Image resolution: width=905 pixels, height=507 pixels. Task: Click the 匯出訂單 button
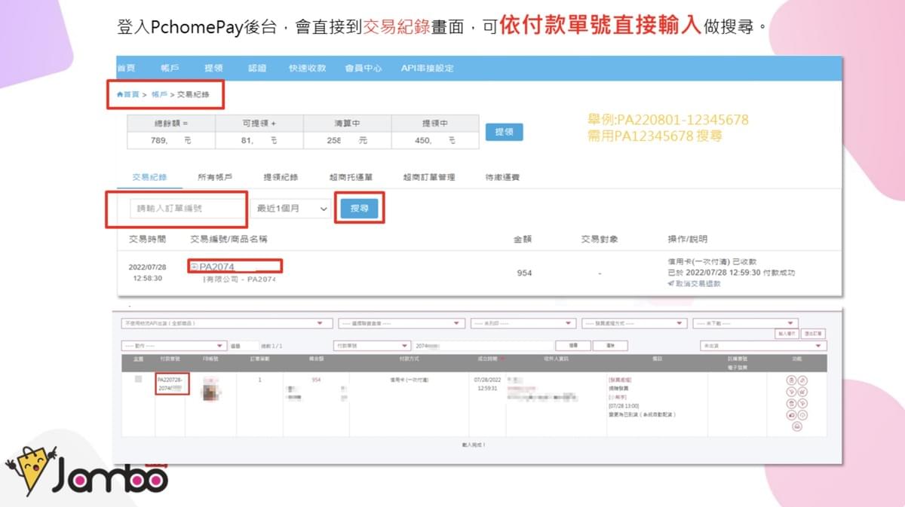point(814,334)
